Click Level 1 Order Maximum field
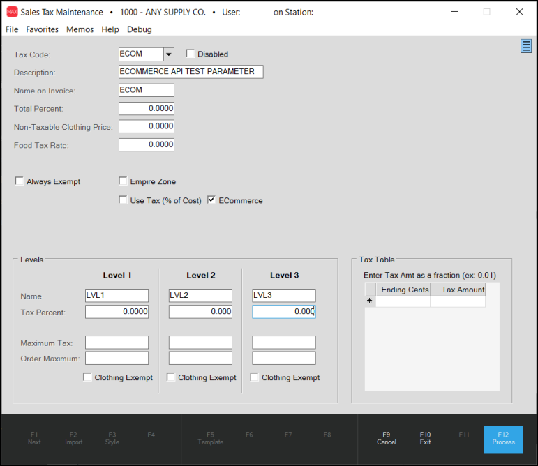538x466 pixels. (x=117, y=358)
